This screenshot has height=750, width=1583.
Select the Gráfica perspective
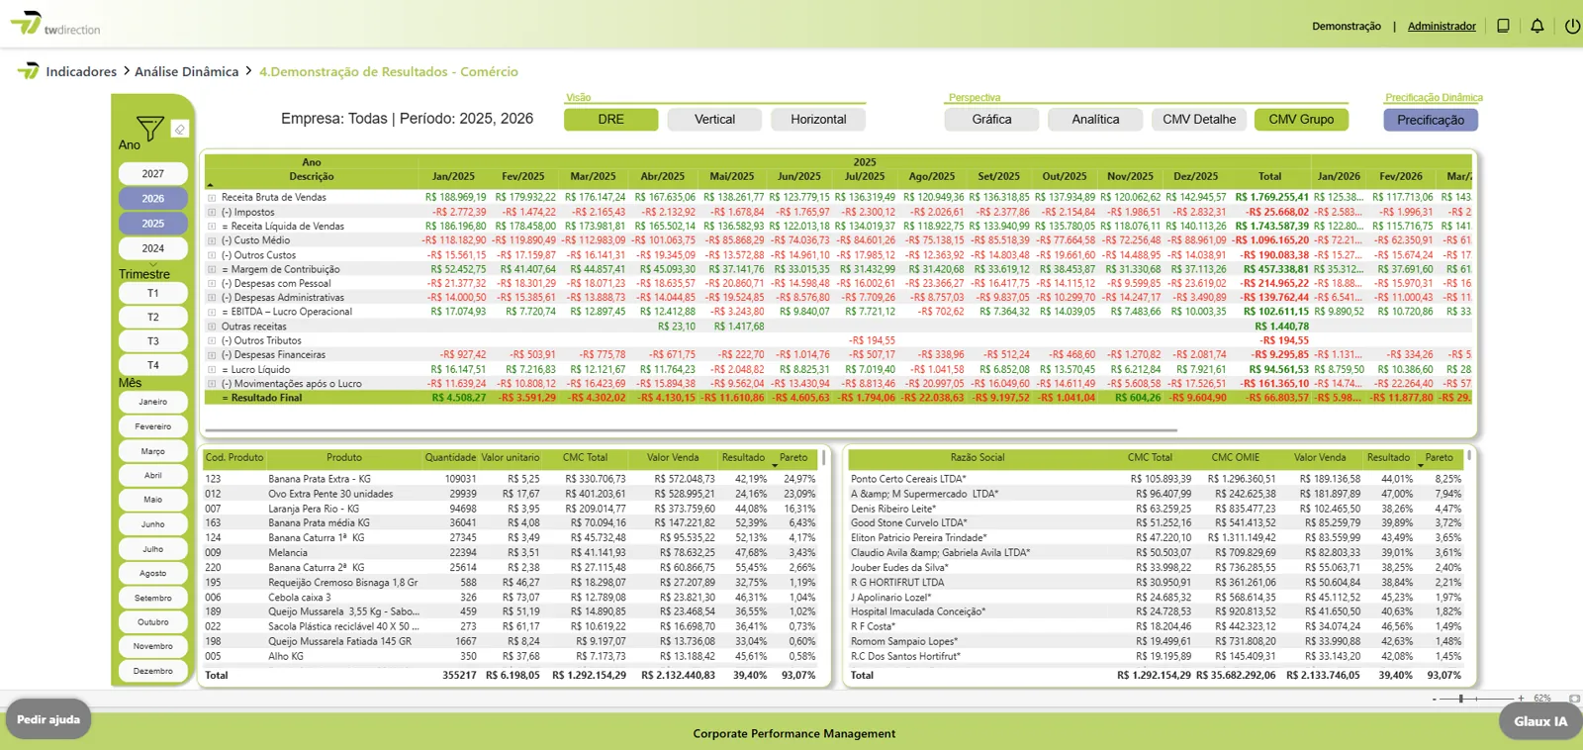(x=991, y=120)
